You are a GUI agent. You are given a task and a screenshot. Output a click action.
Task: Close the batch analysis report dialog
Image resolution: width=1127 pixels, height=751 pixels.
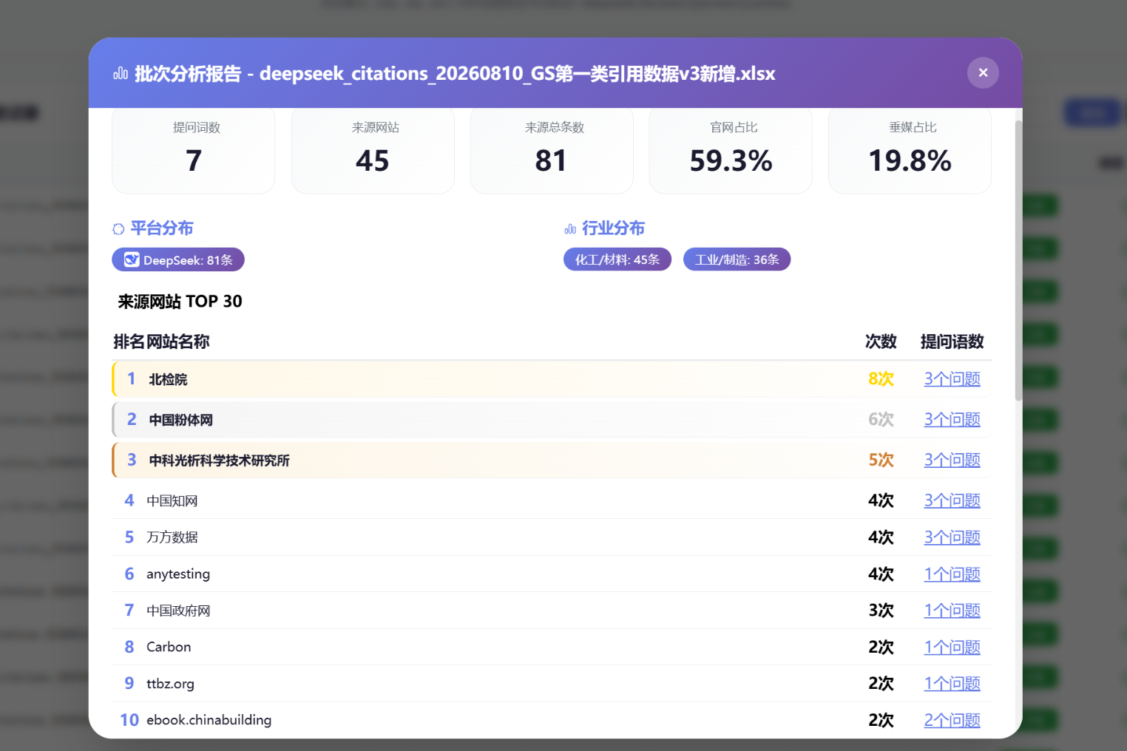[x=983, y=72]
